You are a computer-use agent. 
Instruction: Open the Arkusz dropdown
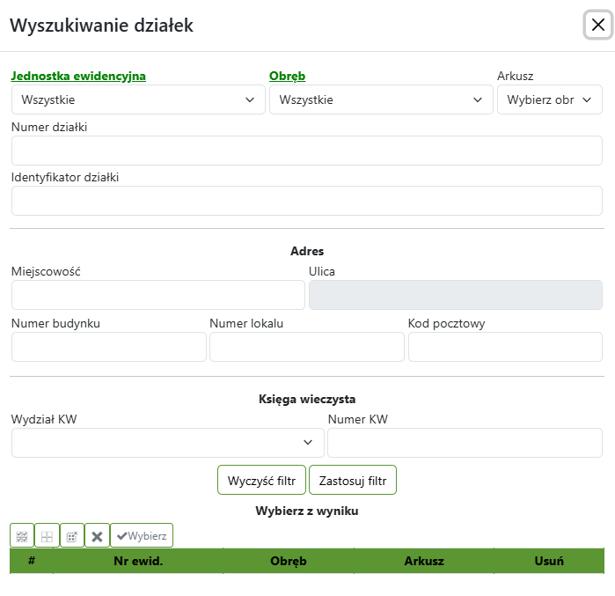549,99
